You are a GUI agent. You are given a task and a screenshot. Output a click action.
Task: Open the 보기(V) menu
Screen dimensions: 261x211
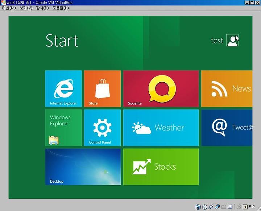[26, 8]
